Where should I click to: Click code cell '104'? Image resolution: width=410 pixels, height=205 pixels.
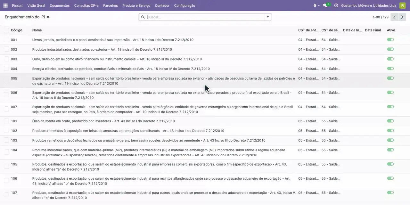[x=14, y=150]
